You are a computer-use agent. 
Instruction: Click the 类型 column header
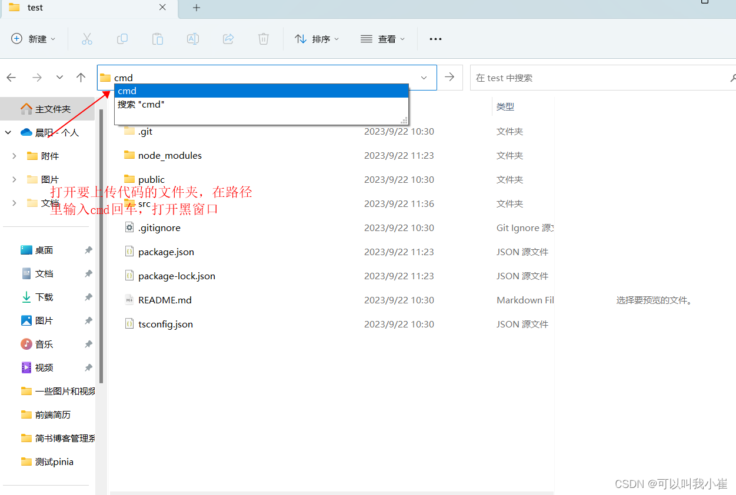505,106
